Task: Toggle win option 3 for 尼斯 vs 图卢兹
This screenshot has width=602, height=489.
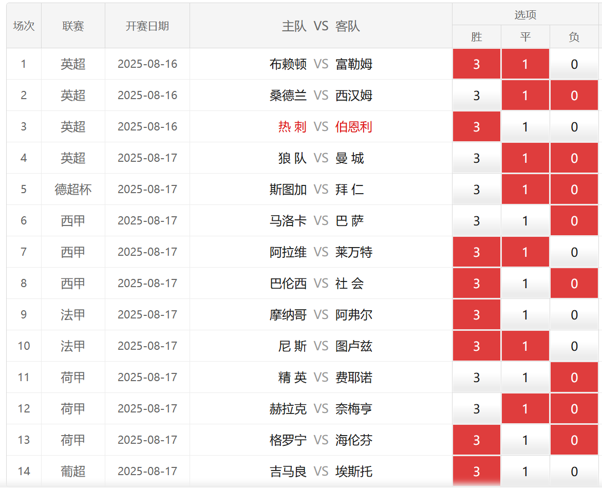Action: click(477, 346)
